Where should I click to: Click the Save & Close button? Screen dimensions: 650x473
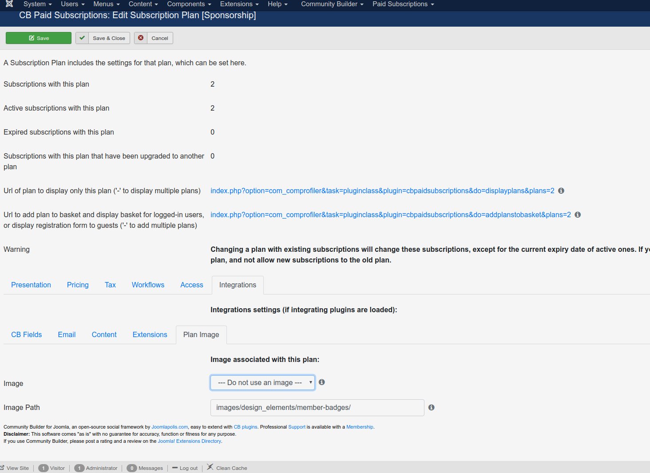(x=103, y=38)
